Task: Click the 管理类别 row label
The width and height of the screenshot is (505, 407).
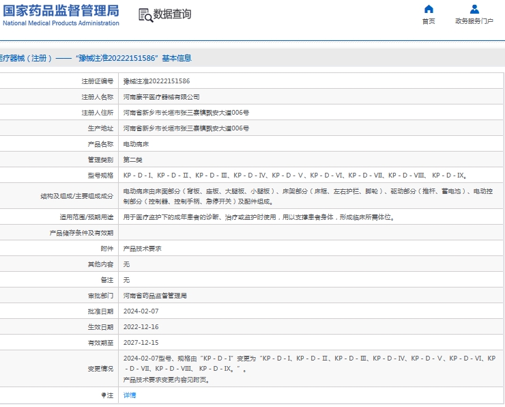Action: click(x=100, y=160)
